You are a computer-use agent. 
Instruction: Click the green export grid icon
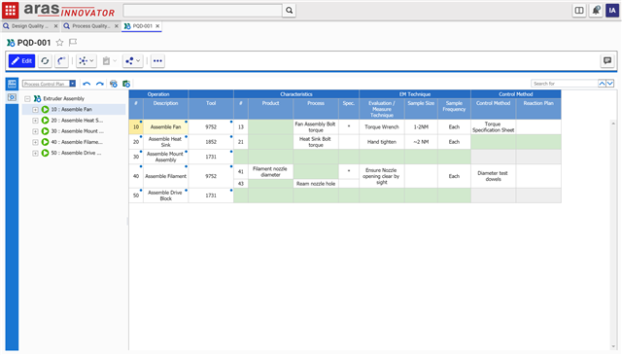coord(126,84)
